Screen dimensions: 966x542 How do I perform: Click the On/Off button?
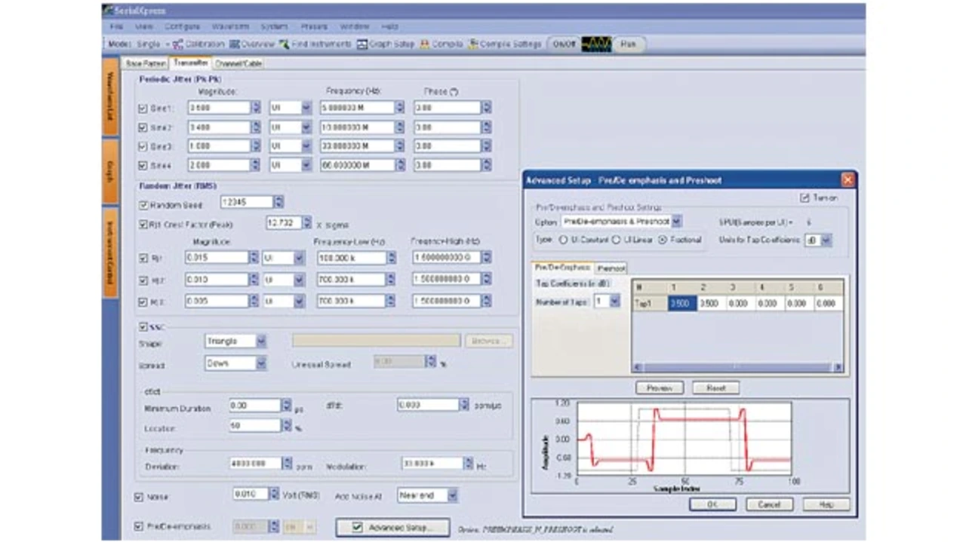click(x=564, y=44)
